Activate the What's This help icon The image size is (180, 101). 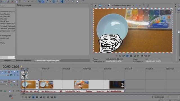point(82,1)
